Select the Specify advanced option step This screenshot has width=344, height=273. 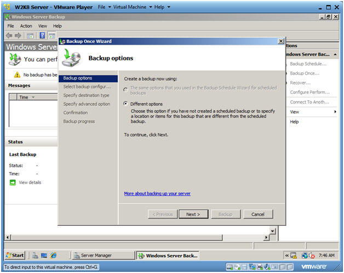point(87,104)
